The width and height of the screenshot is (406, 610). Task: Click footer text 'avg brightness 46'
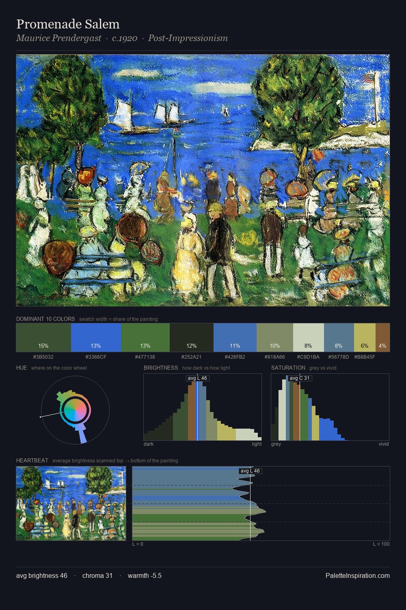[x=42, y=575]
